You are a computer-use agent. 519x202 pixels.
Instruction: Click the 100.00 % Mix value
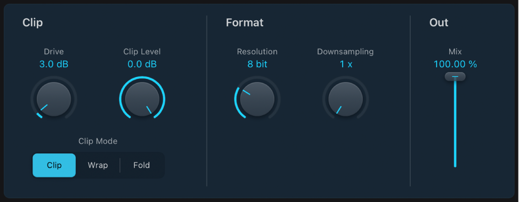click(455, 64)
